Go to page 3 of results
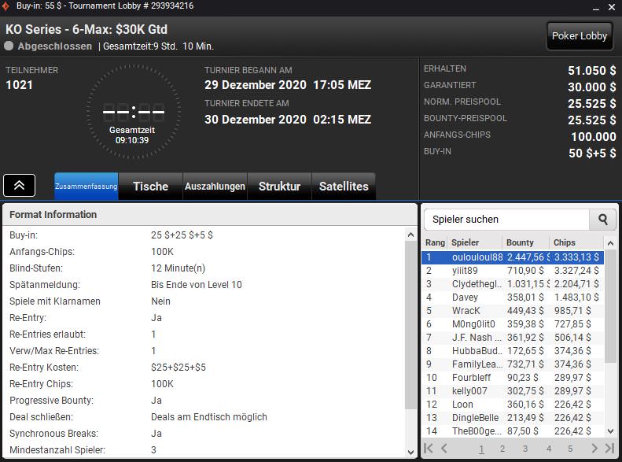Image resolution: width=622 pixels, height=462 pixels. click(525, 449)
